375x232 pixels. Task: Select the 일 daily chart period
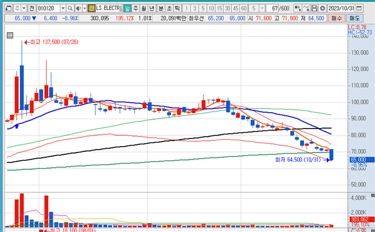[x=128, y=9]
